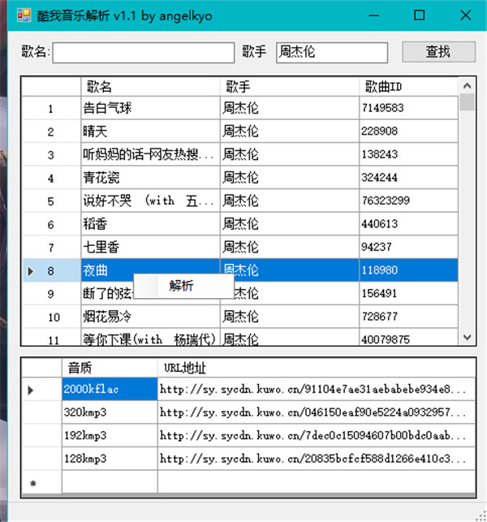
Task: Click the 128kmp3 URL starting 20835bcfcf5
Action: point(317,459)
